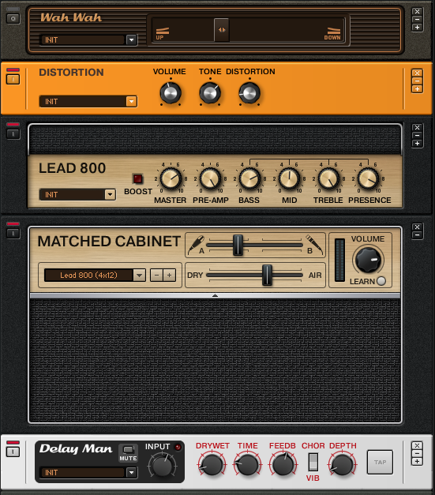Open the Lead 800 (4x12) cabinet dropdown
Image resolution: width=435 pixels, height=495 pixels.
click(139, 276)
